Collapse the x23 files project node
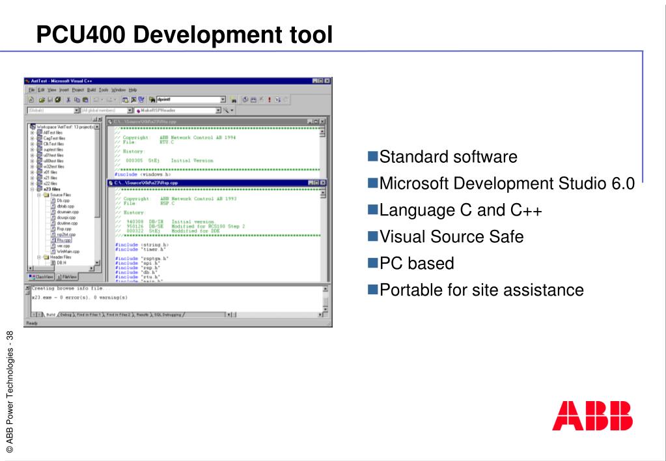The width and height of the screenshot is (666, 461). tap(33, 189)
